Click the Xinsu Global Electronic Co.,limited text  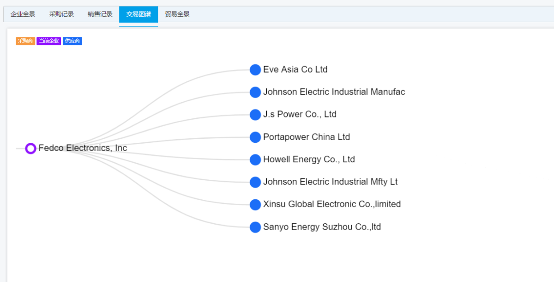point(332,204)
